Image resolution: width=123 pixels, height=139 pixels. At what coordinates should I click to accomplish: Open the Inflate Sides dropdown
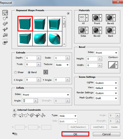[46, 95]
